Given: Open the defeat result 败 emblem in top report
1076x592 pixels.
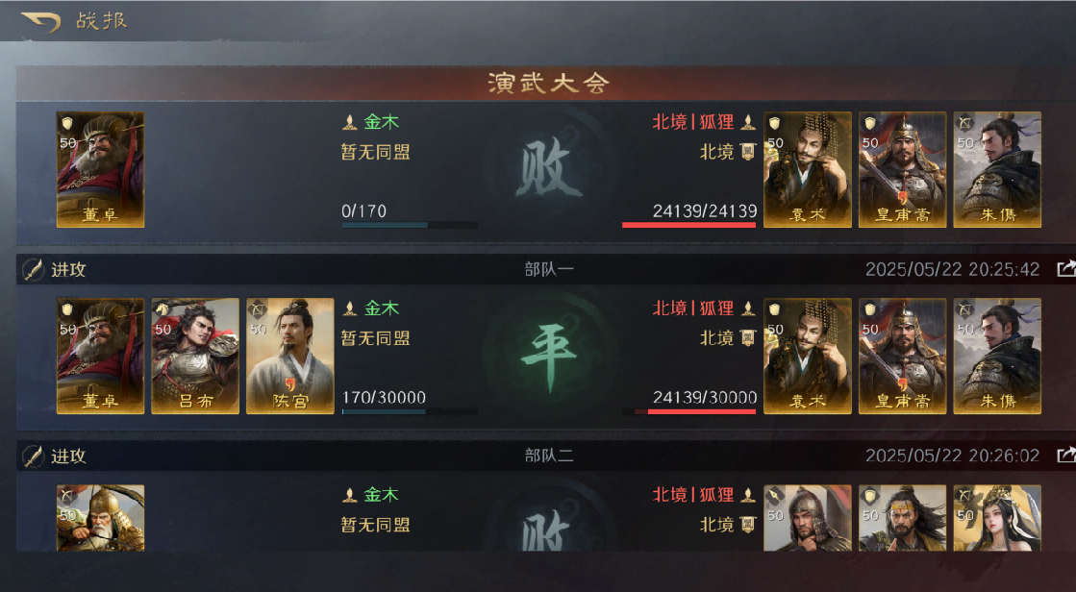Looking at the screenshot, I should tap(549, 169).
